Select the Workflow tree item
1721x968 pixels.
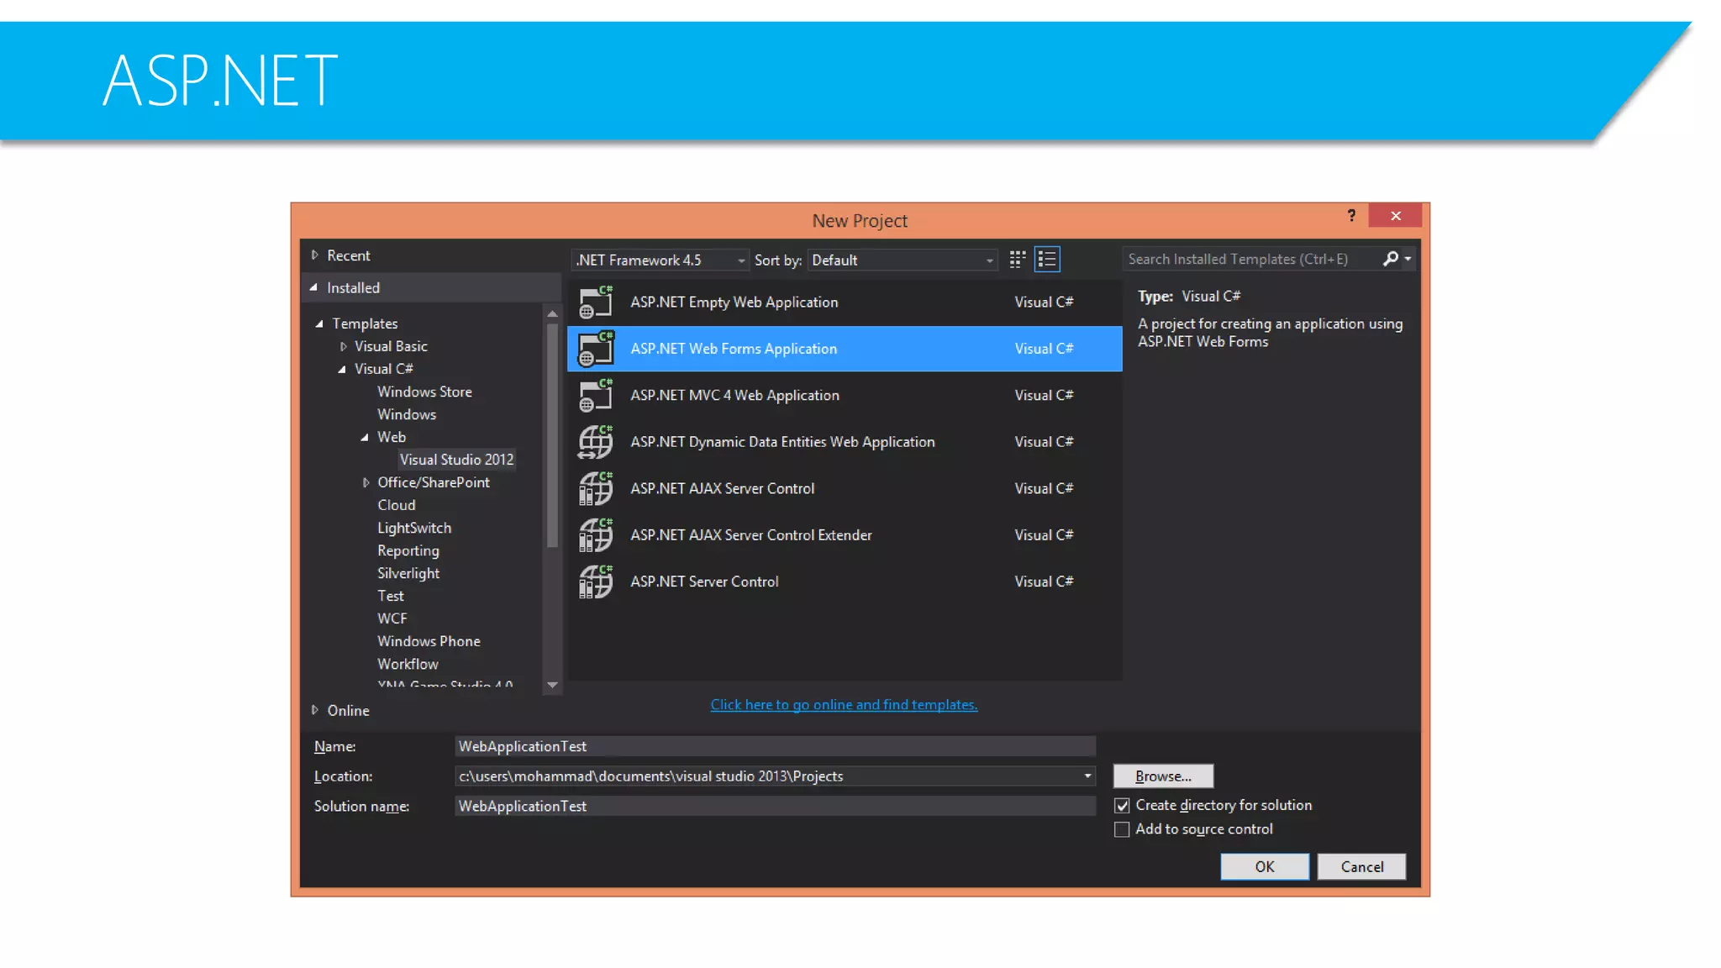point(408,664)
